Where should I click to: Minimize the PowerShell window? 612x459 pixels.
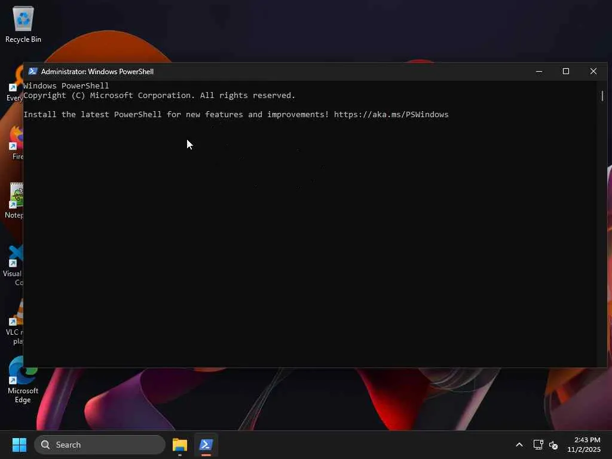click(x=539, y=72)
